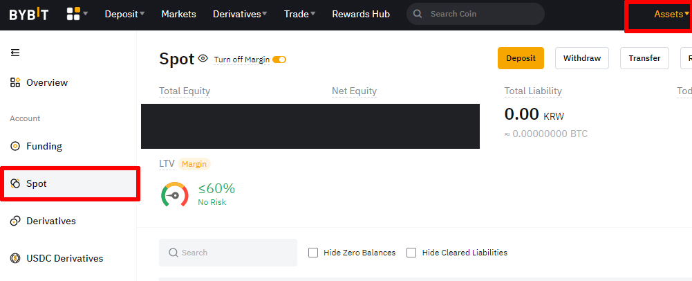
Task: Click the Derivatives sidebar icon
Action: (x=15, y=221)
